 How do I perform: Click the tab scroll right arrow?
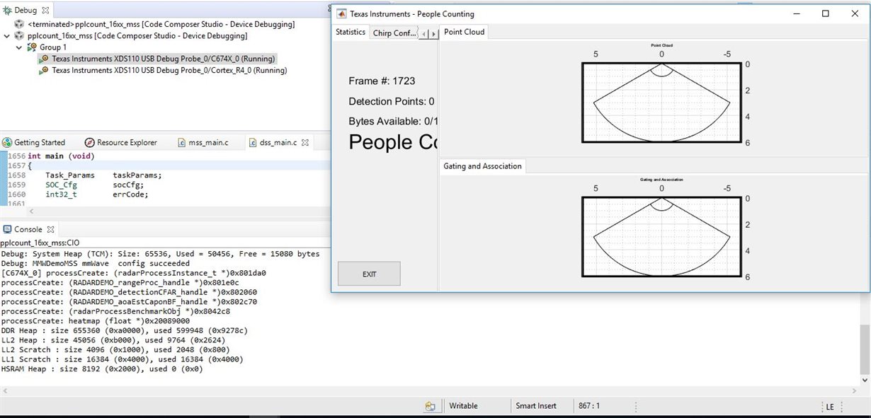click(433, 33)
